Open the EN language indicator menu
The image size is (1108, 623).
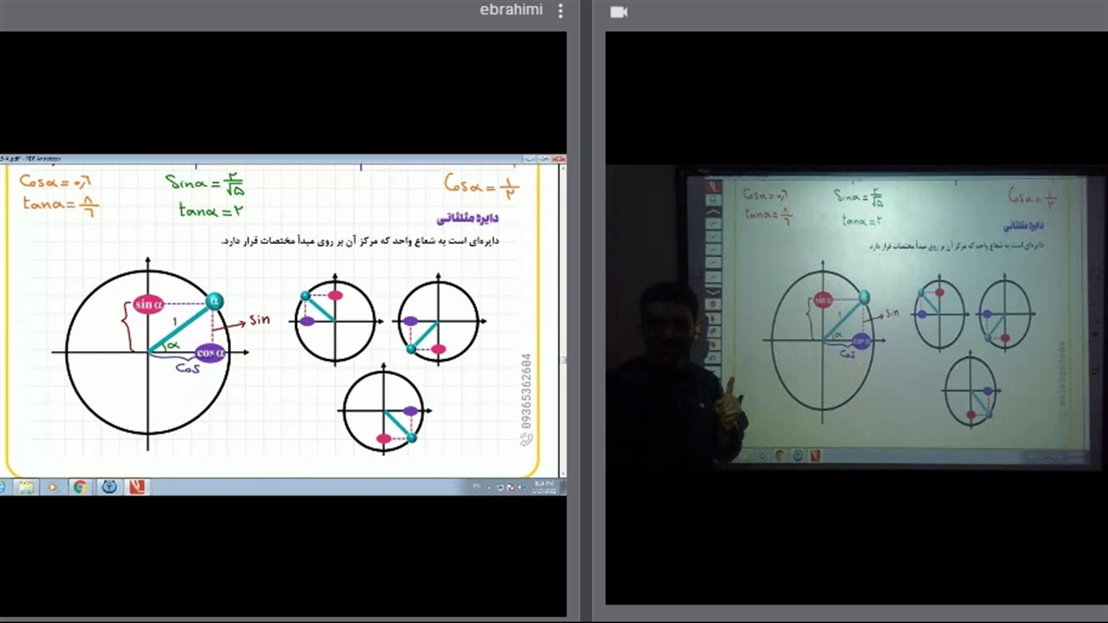[x=476, y=487]
